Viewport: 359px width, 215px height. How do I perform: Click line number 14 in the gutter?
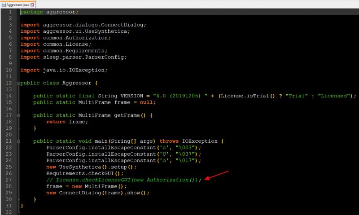[9, 96]
